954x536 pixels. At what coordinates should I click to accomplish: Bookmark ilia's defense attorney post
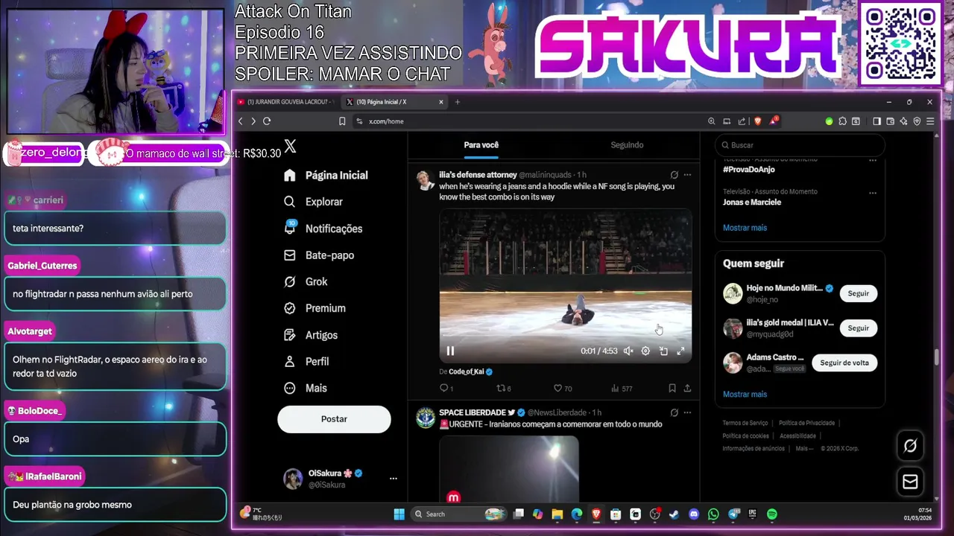pos(672,388)
